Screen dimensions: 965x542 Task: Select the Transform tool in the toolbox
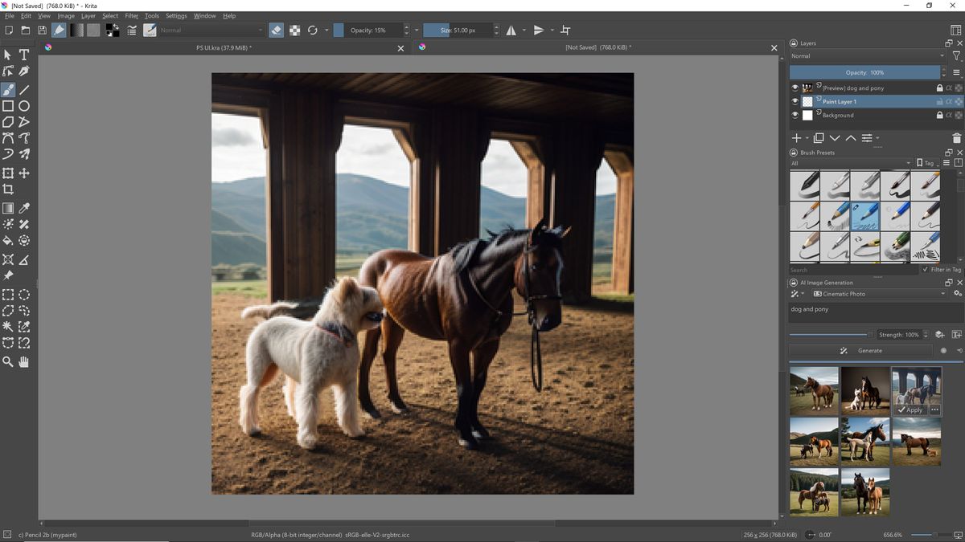(x=8, y=173)
